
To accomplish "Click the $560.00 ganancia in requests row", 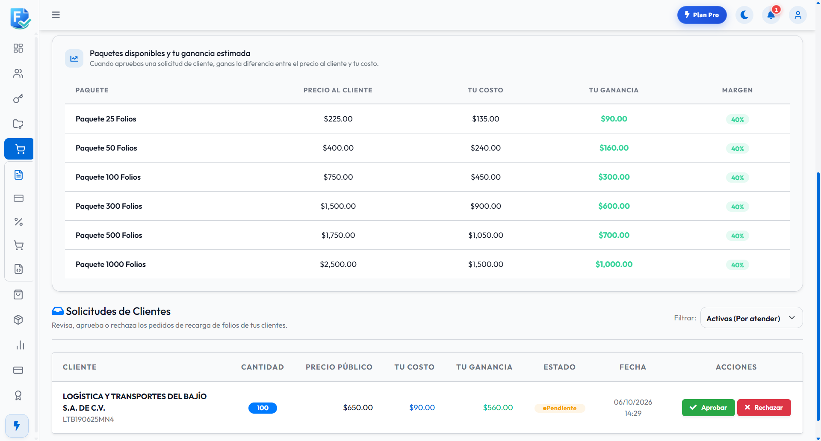I will point(498,408).
